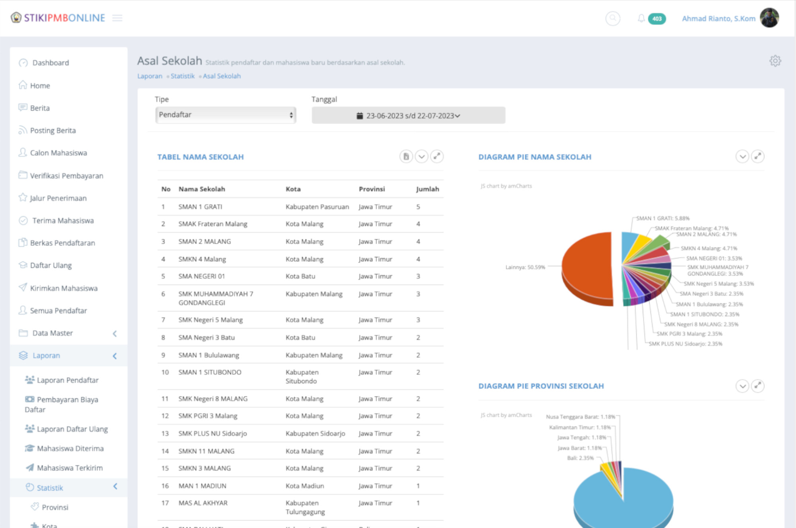Collapse Diagram Pie Provinsi Sekolah panel
Viewport: 796px width, 528px height.
(x=742, y=386)
